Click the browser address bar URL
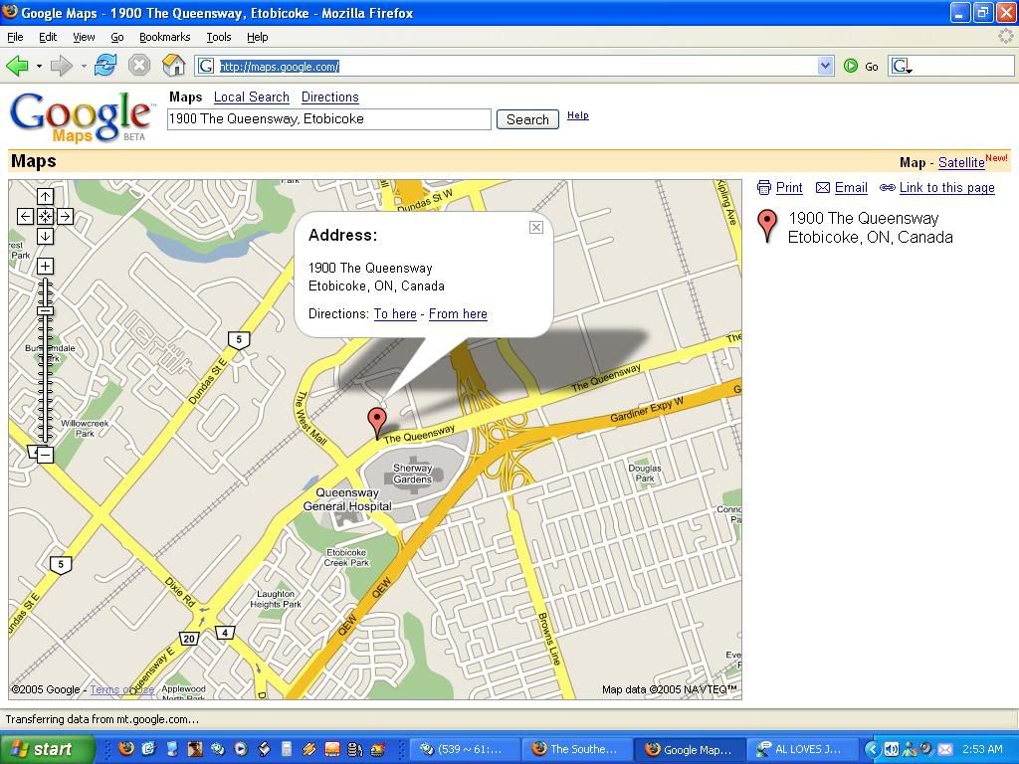Screen dimensions: 1019x764 506,66
